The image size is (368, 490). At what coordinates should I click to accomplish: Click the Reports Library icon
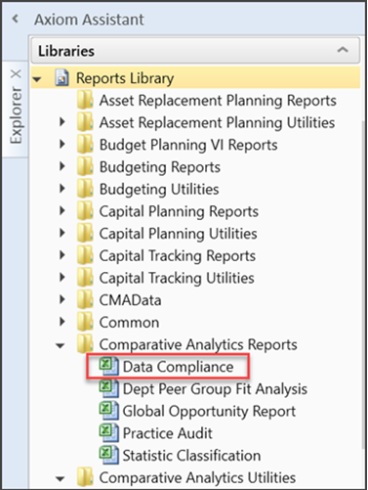coord(61,78)
